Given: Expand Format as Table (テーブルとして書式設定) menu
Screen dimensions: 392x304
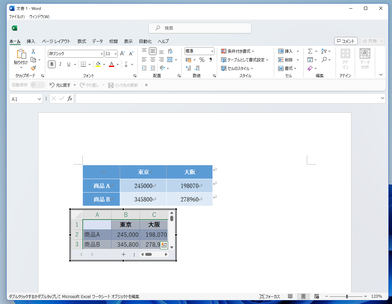Looking at the screenshot, I should tap(245, 60).
